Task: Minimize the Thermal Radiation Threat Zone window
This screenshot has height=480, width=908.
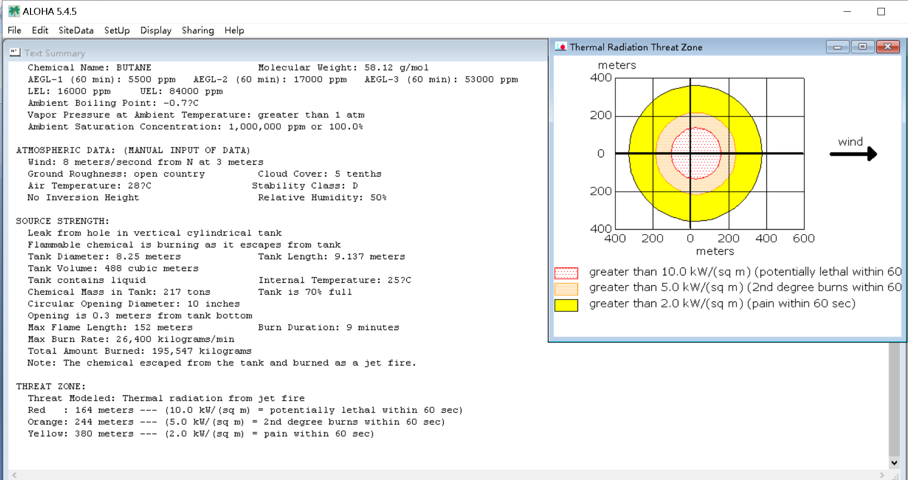Action: coord(838,47)
